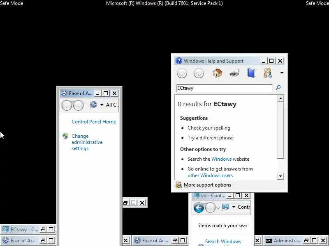This screenshot has height=246, width=329.
Task: Maximize Ease of Ac... window left of vu window
Action: (x=183, y=240)
